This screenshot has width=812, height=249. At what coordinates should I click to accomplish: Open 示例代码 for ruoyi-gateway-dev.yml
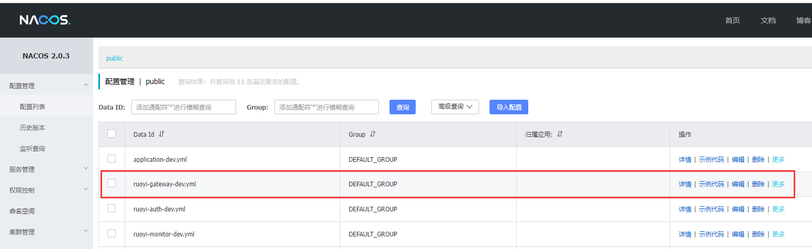[711, 184]
